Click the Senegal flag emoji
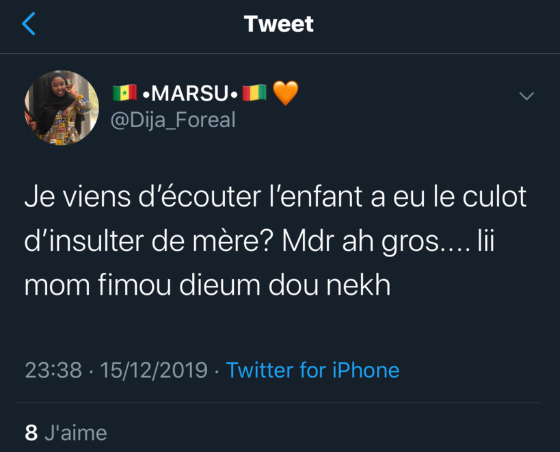Viewport: 560px width, 452px height. tap(124, 94)
